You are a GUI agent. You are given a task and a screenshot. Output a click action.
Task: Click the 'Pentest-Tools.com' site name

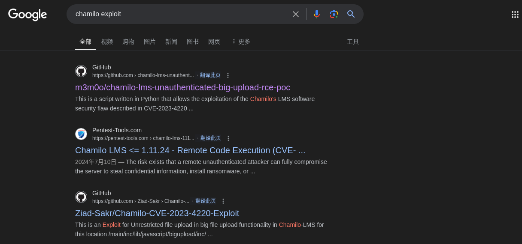tap(117, 130)
